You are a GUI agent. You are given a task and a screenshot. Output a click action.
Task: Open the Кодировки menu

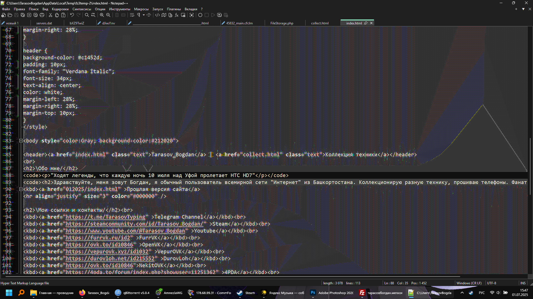[60, 9]
